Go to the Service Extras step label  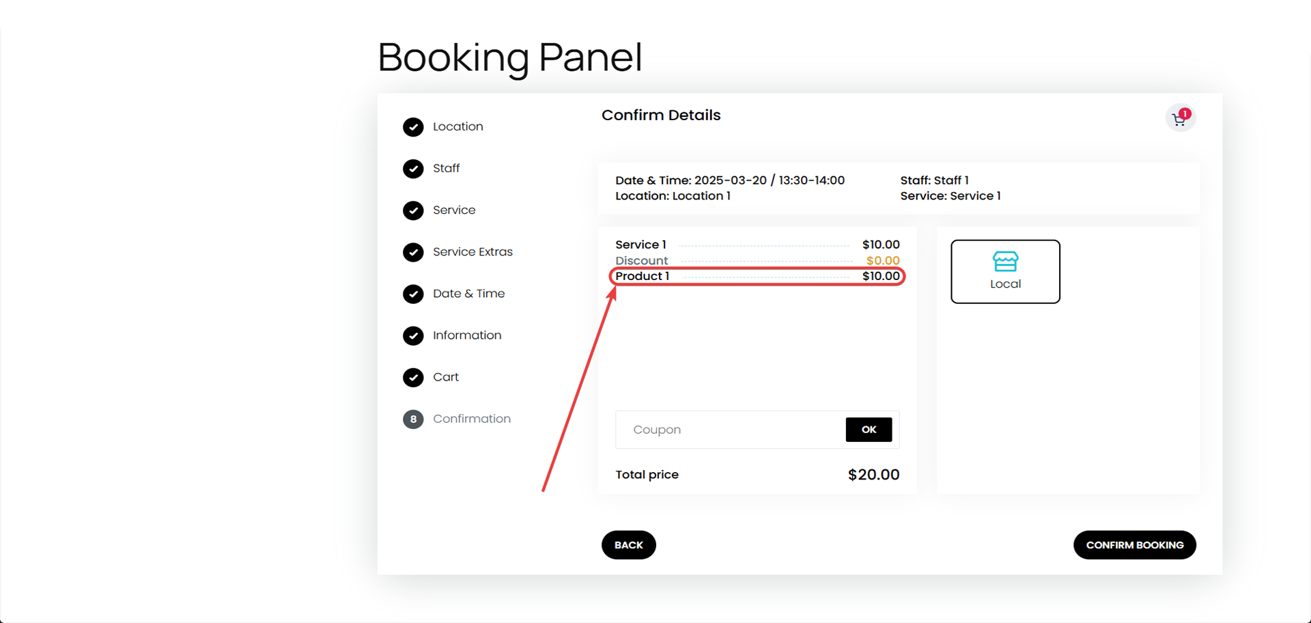coord(473,252)
